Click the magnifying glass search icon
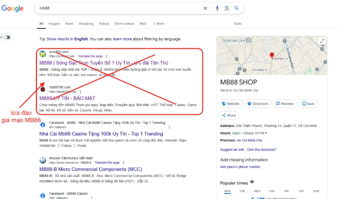Viewport: 339px width, 199px height. [x=236, y=8]
